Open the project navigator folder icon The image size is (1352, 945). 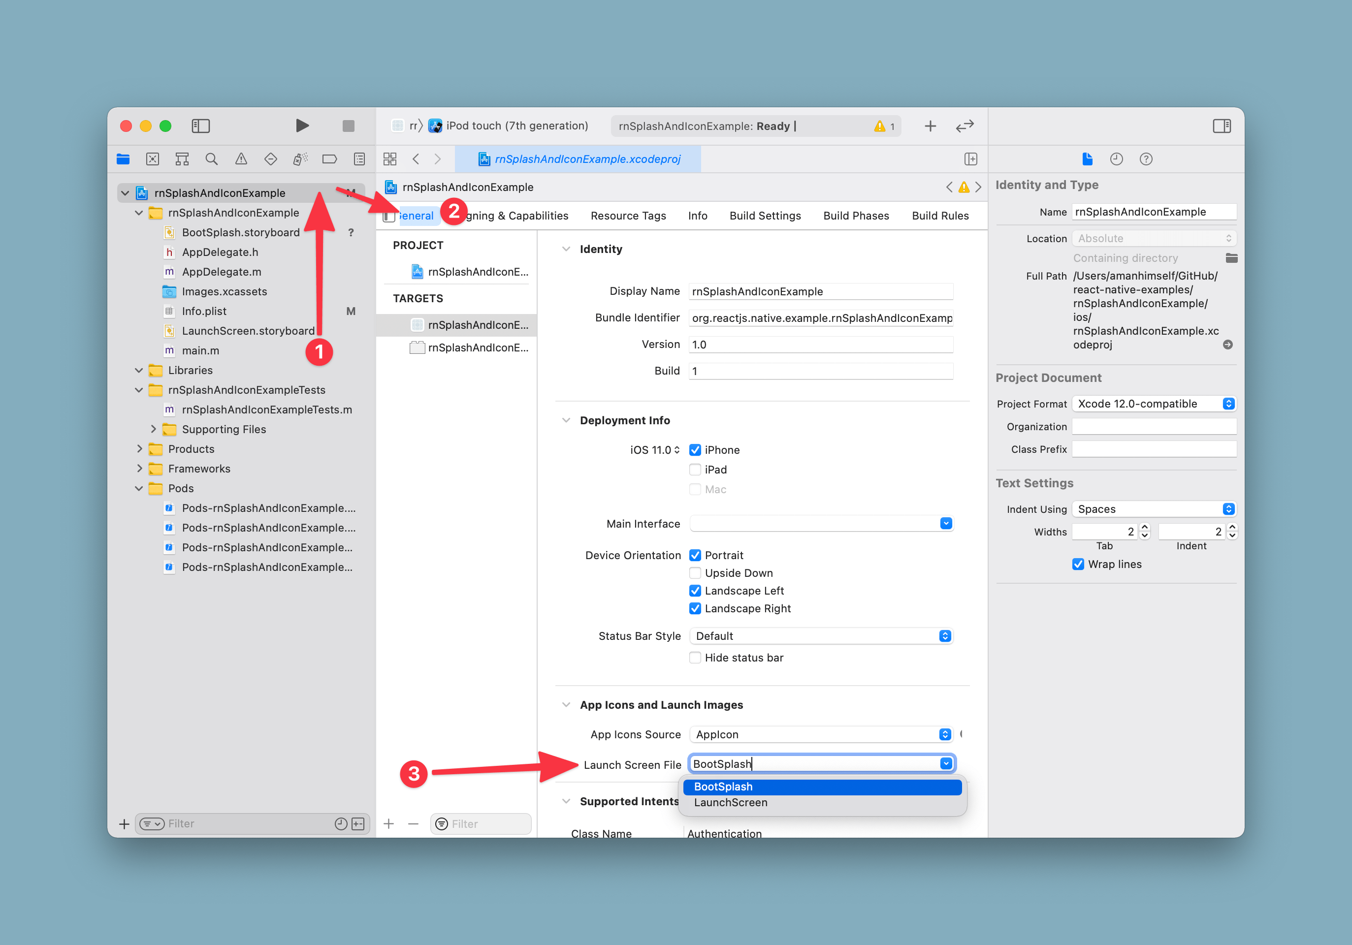tap(123, 159)
